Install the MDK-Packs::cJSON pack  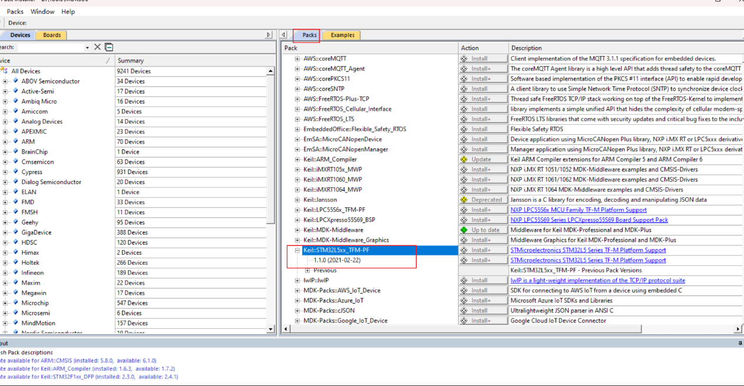(x=483, y=311)
